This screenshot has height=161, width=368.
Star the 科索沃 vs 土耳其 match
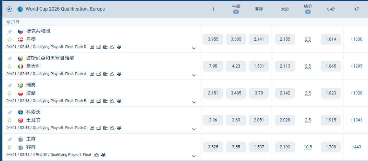tap(10, 120)
